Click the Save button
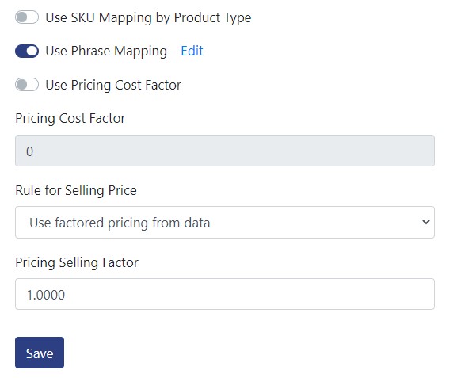 tap(40, 353)
